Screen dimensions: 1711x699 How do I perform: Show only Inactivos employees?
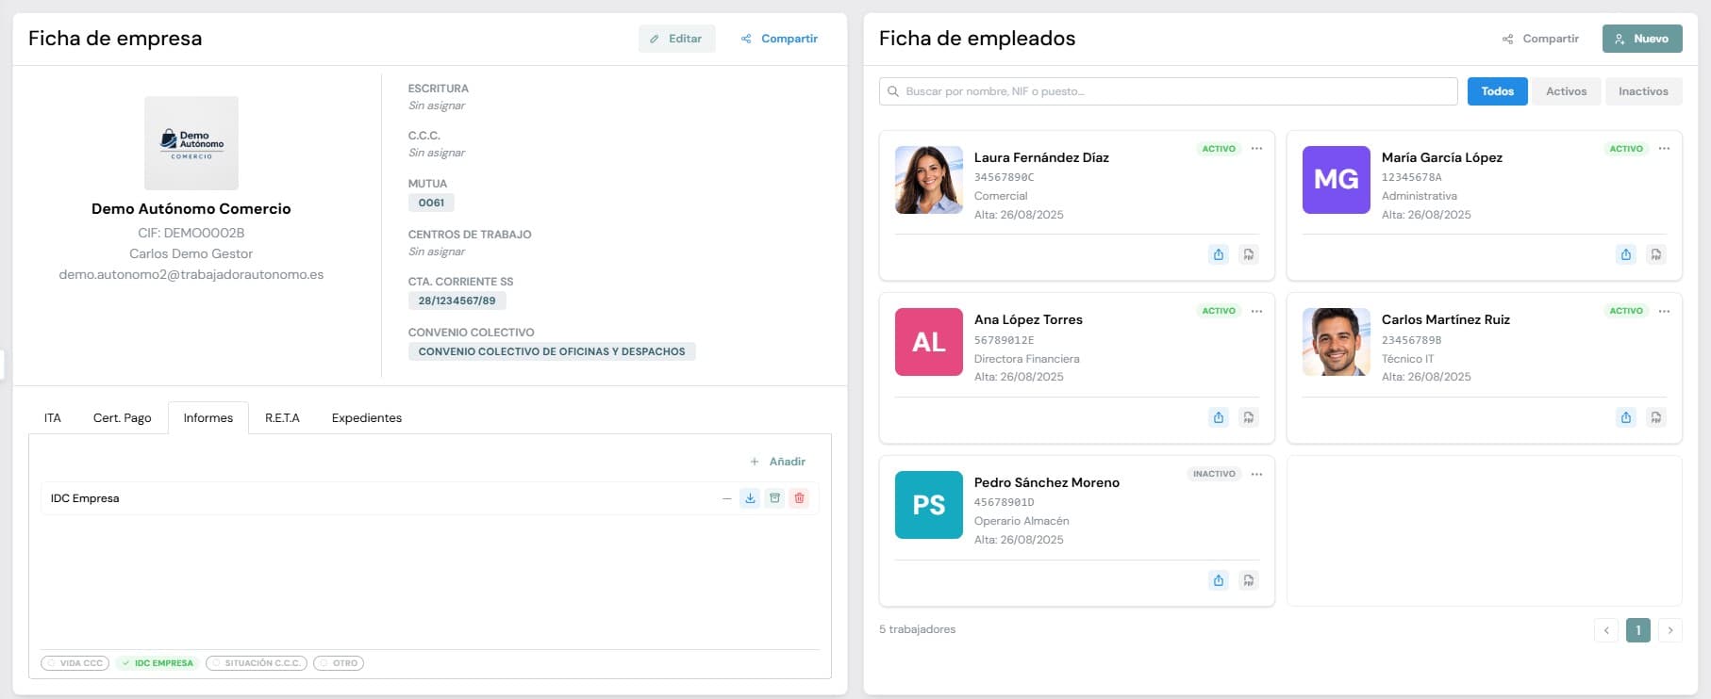click(x=1644, y=91)
